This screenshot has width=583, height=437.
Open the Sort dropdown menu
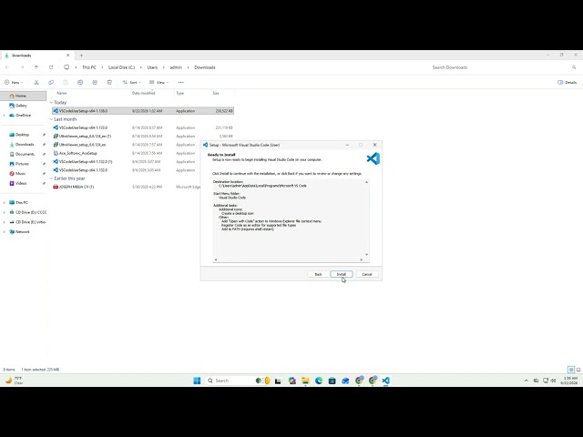tap(131, 82)
